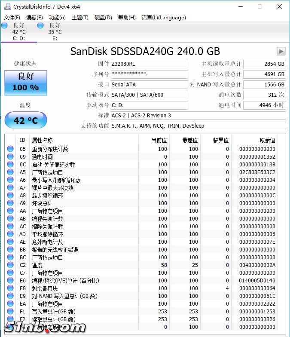Click the SanDisk SDSSDA240G 240.0 GB title
The height and width of the screenshot is (337, 290).
pyautogui.click(x=145, y=52)
